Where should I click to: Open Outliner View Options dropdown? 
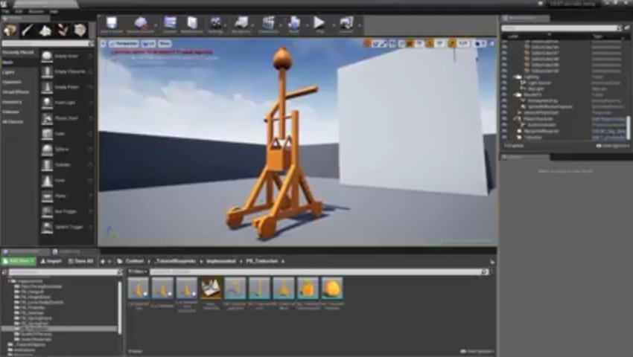point(613,146)
